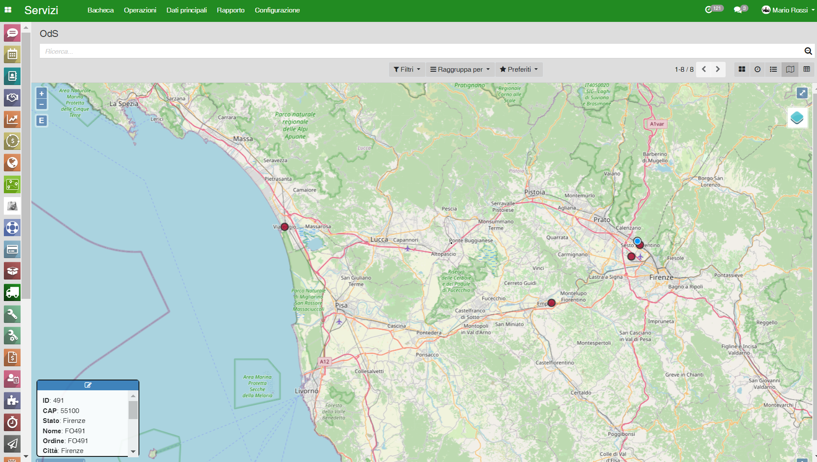Open the Operazioni menu
This screenshot has height=462, width=817.
(x=140, y=10)
